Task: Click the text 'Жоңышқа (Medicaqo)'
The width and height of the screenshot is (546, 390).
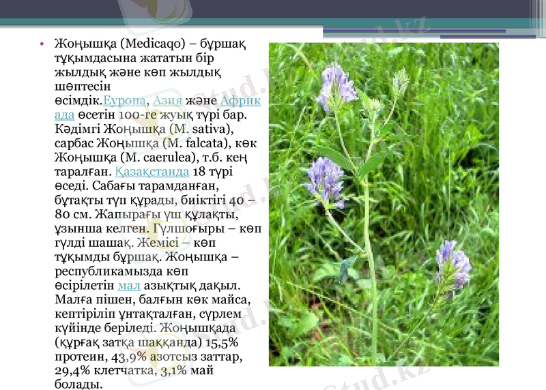Action: click(120, 44)
